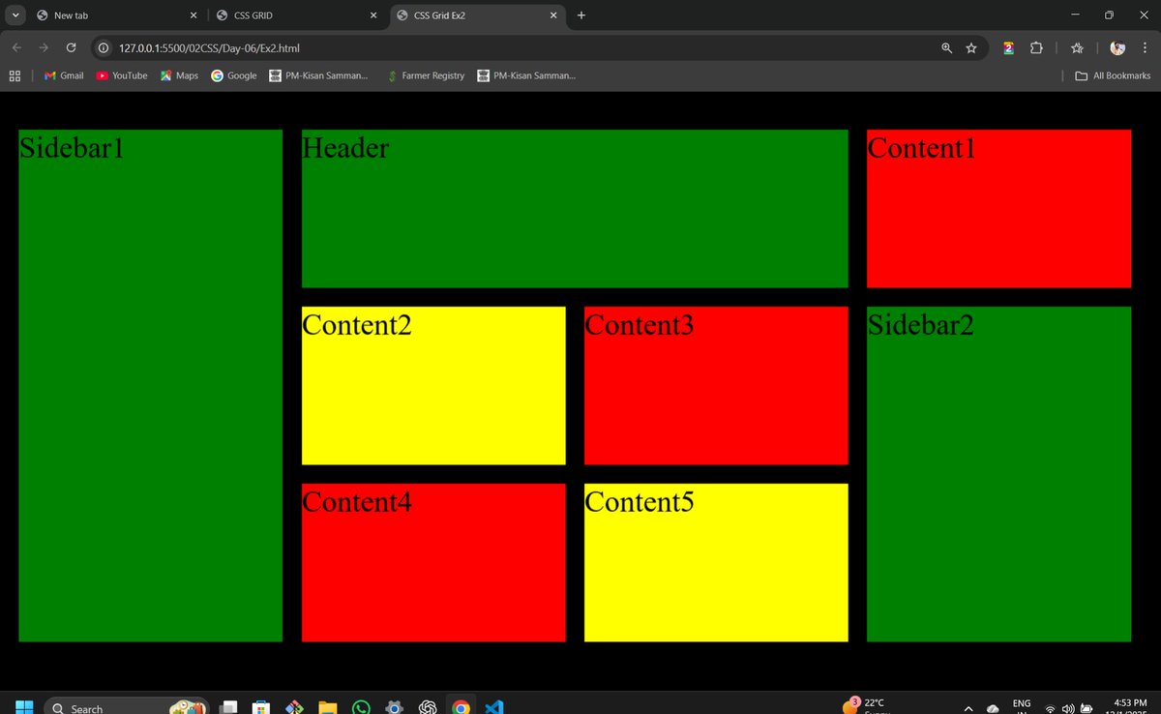1161x714 pixels.
Task: Open ChatGPT from the taskbar
Action: coord(429,707)
